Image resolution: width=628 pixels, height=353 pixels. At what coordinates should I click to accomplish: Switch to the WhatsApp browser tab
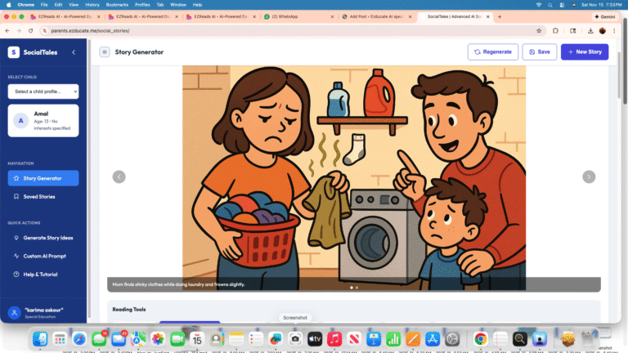pyautogui.click(x=298, y=17)
